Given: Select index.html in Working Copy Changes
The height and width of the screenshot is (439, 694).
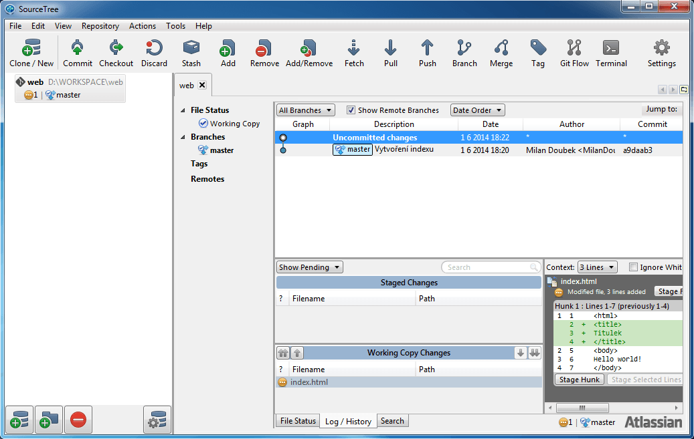Looking at the screenshot, I should [x=409, y=382].
